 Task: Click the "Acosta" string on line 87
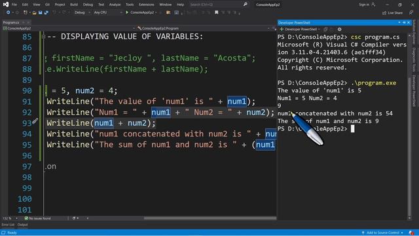click(232, 58)
